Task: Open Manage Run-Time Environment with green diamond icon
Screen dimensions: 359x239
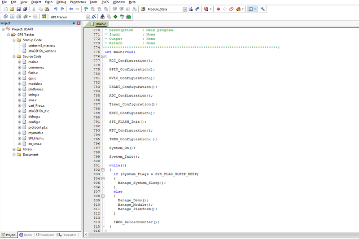Action: tap(115, 17)
